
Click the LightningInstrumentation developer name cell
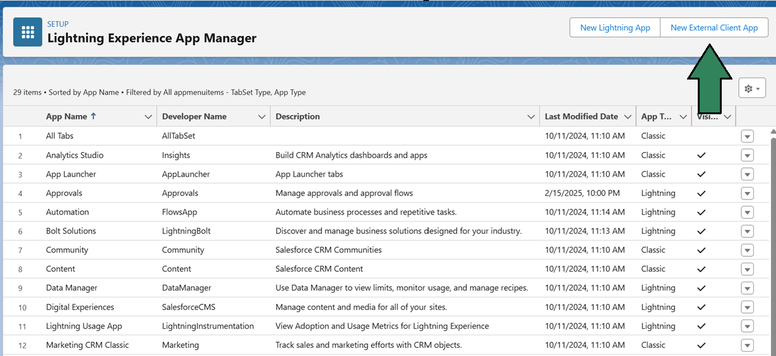pos(208,326)
